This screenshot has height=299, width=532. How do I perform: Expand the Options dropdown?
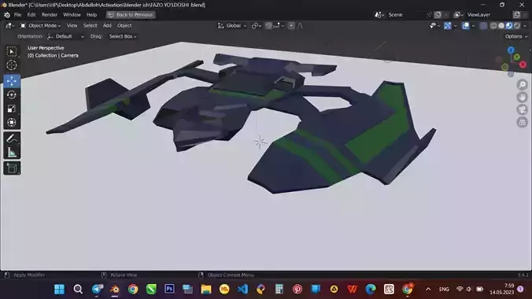coord(516,36)
